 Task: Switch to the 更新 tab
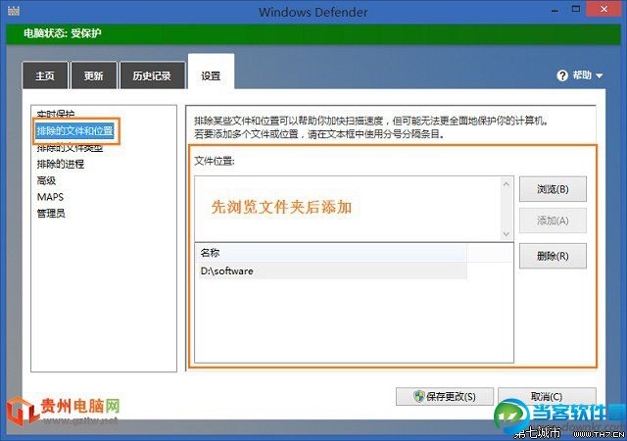[94, 75]
